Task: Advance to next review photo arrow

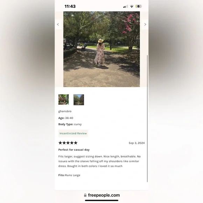Action: point(145,24)
